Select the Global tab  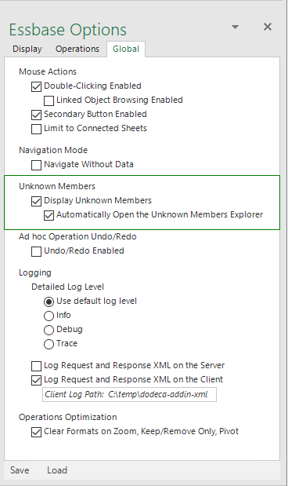pos(126,49)
